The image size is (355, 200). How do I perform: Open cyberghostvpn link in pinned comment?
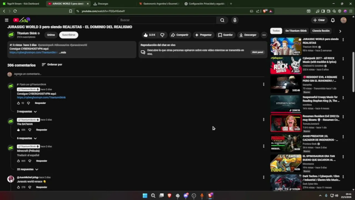[41, 97]
